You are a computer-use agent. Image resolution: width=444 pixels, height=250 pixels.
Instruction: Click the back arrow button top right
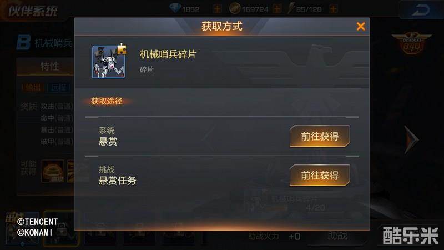tap(421, 10)
